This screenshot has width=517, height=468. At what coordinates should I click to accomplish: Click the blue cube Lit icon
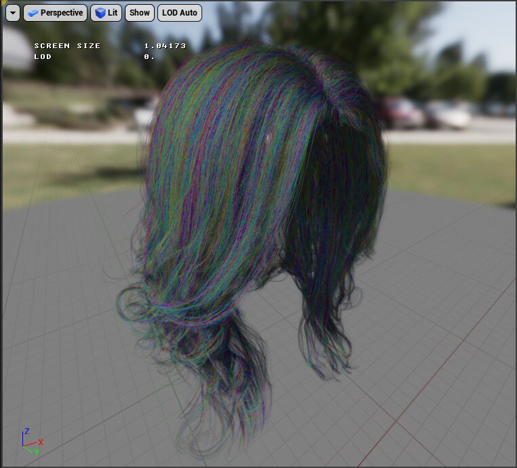100,13
